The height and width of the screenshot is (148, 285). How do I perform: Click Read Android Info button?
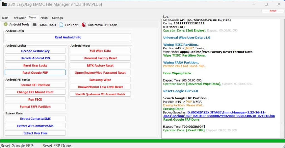[68, 37]
